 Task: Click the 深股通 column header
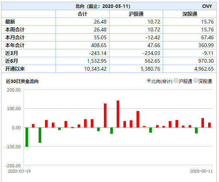tap(190, 14)
